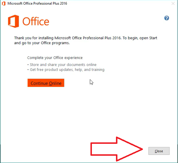Click the orange "Office" wordmark text
The width and height of the screenshot is (178, 163).
(x=36, y=22)
